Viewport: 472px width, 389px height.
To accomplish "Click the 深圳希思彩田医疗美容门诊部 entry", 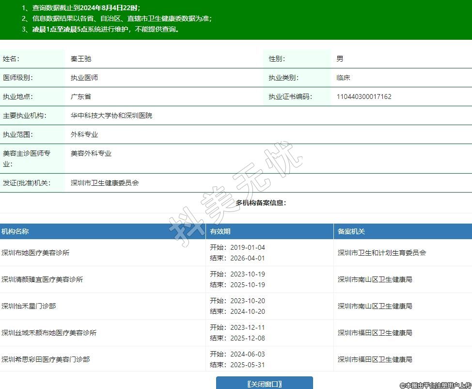I will [x=46, y=359].
